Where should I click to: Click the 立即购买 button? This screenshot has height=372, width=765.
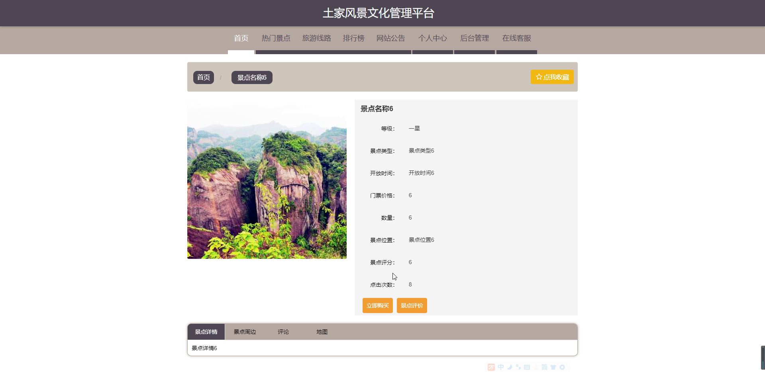pyautogui.click(x=378, y=305)
